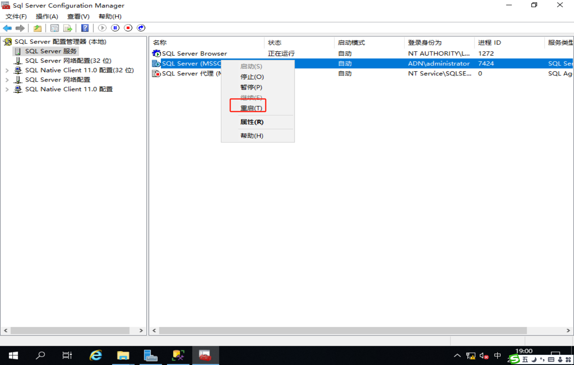Open Help with blue question mark icon

[x=85, y=28]
